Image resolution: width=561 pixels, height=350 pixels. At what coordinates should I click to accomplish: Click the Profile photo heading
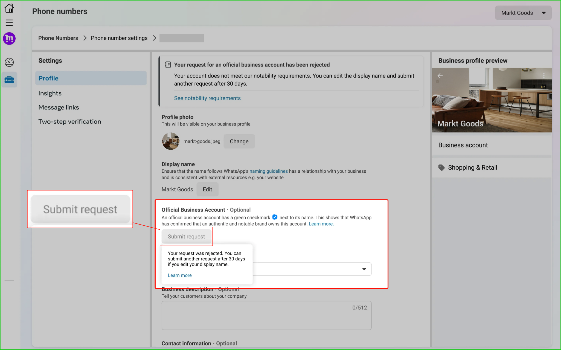(178, 117)
